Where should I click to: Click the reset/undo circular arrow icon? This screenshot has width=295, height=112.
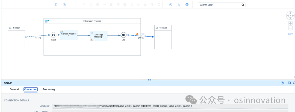(179, 5)
